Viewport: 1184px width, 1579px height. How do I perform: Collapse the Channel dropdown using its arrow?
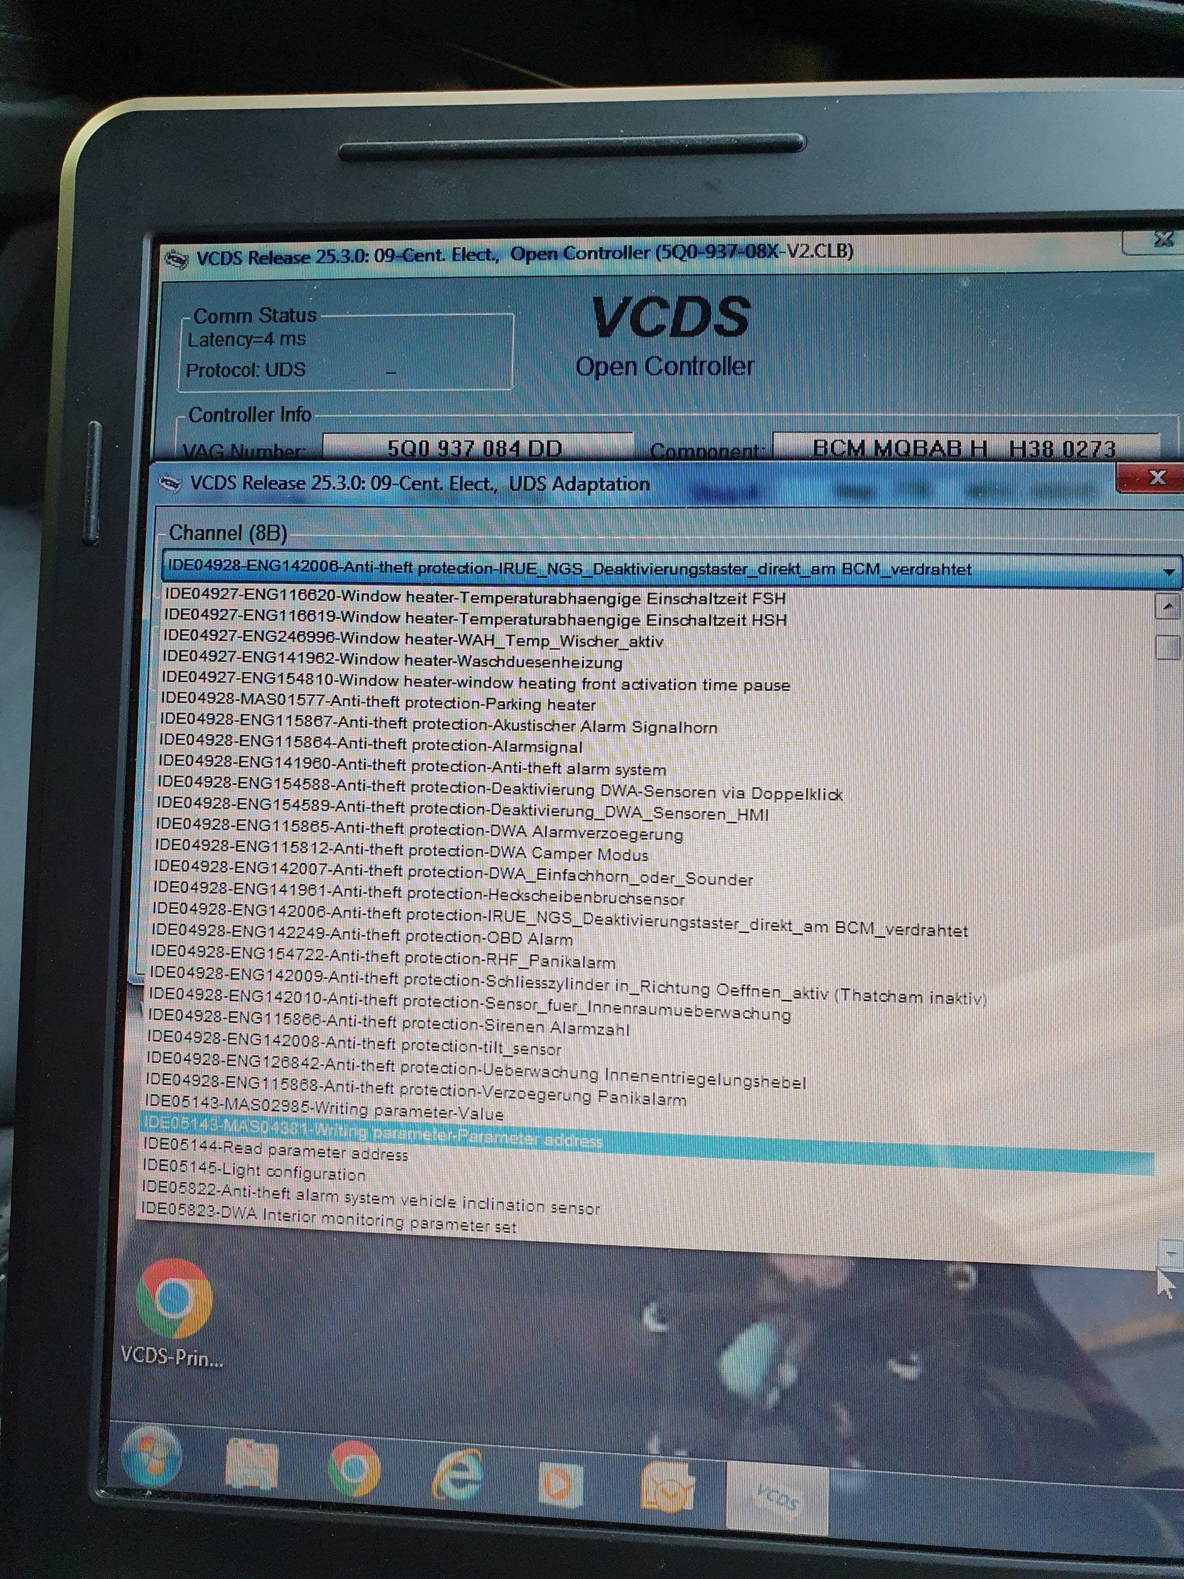(1168, 572)
